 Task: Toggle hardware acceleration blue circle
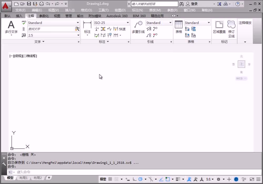tap(236, 179)
